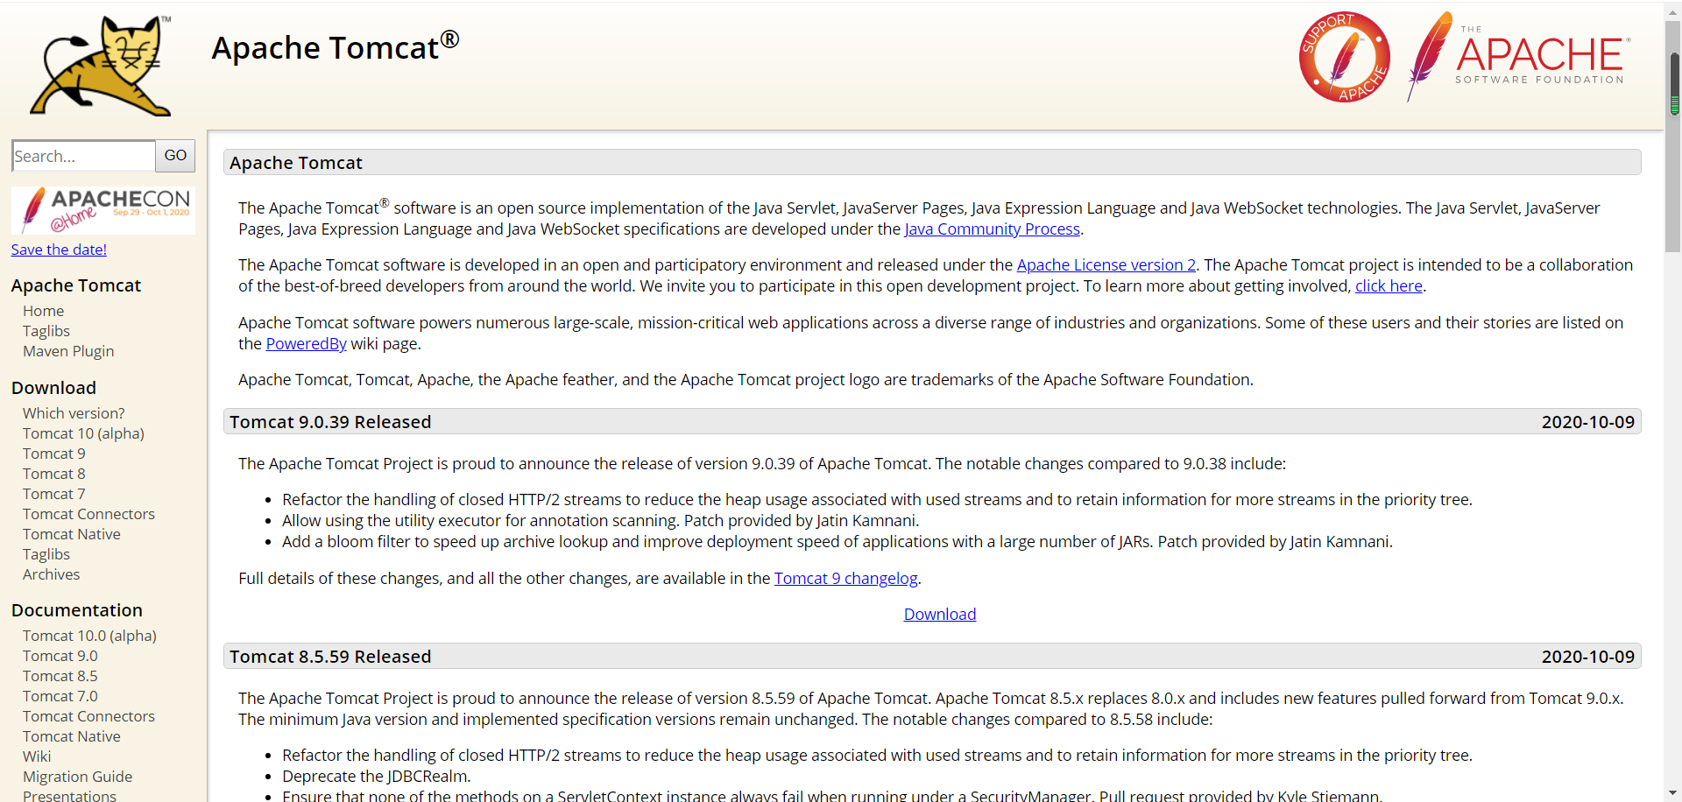The width and height of the screenshot is (1682, 802).
Task: Open Tomcat Native under Documentation
Action: 72,736
